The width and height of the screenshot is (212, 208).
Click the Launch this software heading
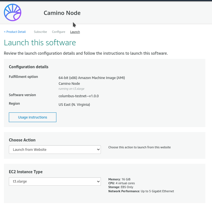point(40,43)
